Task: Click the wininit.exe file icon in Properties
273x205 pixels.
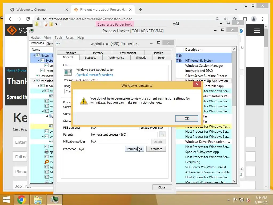Action: pyautogui.click(x=68, y=72)
